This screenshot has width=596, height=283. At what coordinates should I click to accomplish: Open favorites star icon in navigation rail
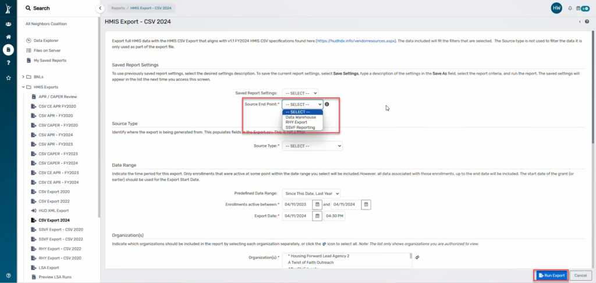click(8, 77)
